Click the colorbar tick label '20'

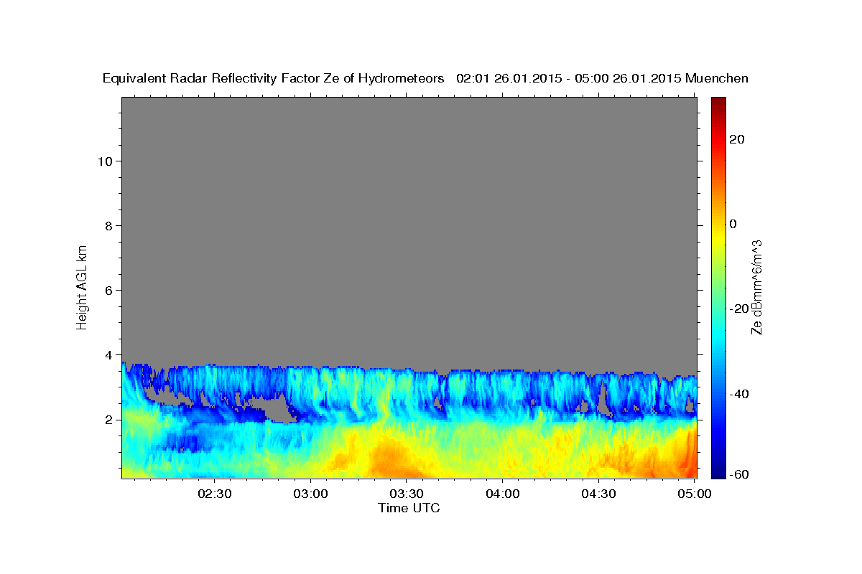pyautogui.click(x=736, y=139)
